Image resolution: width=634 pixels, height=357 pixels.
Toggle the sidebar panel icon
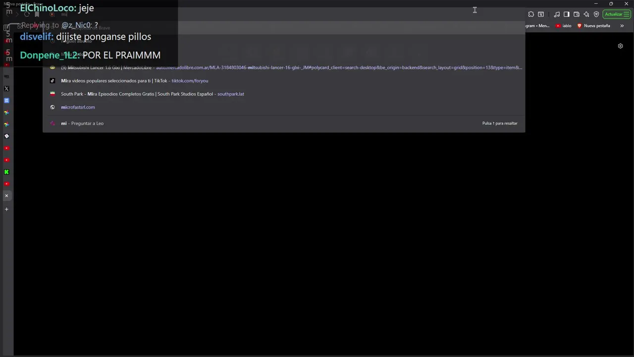[567, 14]
